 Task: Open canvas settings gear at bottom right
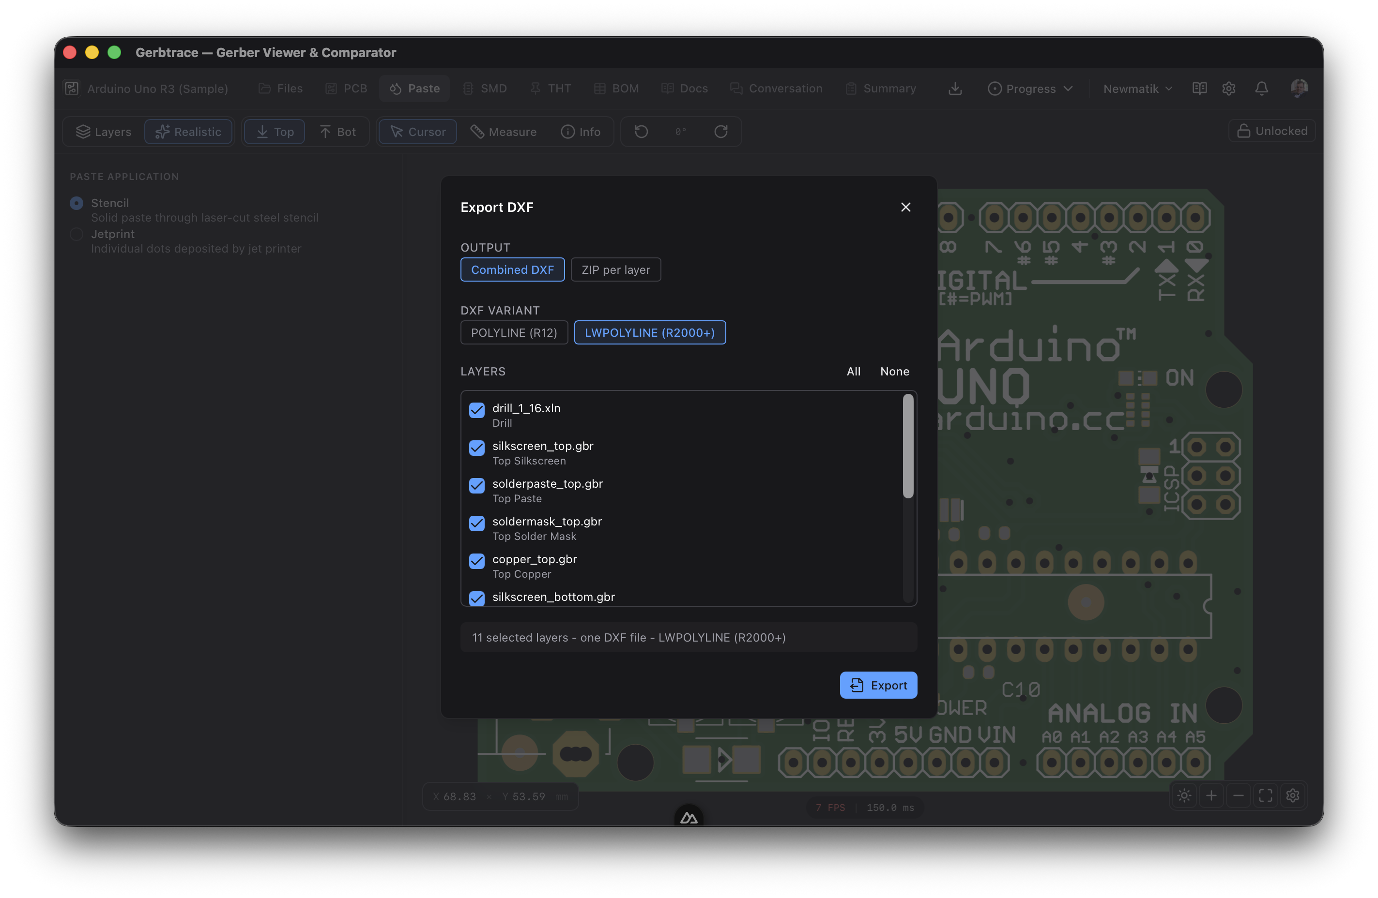(x=1292, y=795)
